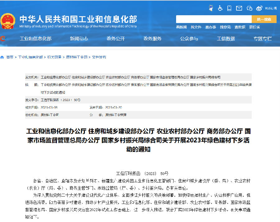Open 工信数据 in the main navigation
The height and width of the screenshot is (222, 280).
(226, 39)
